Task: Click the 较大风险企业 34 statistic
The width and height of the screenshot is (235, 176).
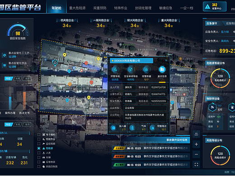Action: coord(135,23)
